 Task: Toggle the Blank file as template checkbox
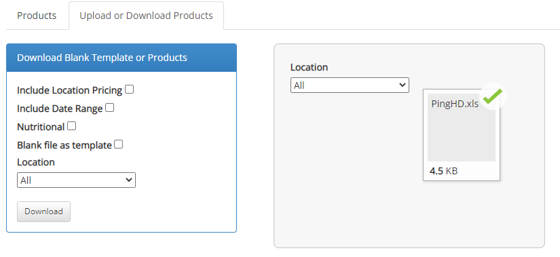click(x=119, y=144)
